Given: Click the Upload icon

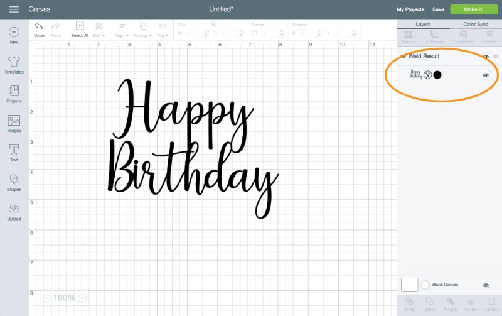Looking at the screenshot, I should pyautogui.click(x=14, y=209).
